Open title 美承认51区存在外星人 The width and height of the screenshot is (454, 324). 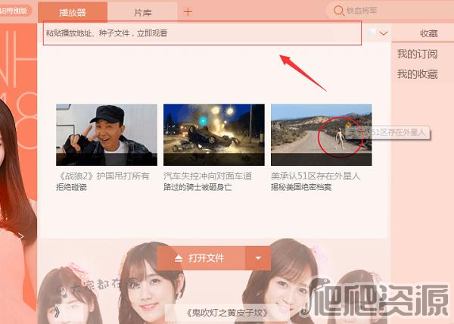[x=316, y=176]
